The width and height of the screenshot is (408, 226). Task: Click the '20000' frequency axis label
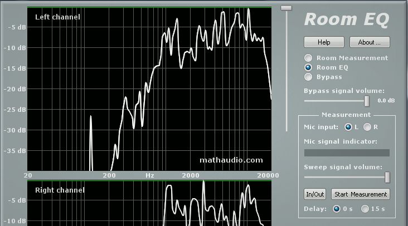268,175
